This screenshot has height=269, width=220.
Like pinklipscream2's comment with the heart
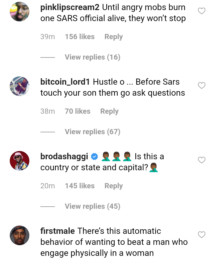tap(201, 11)
